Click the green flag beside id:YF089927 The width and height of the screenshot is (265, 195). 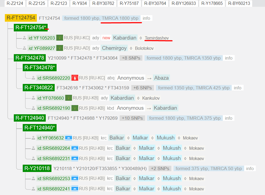[x=60, y=48]
